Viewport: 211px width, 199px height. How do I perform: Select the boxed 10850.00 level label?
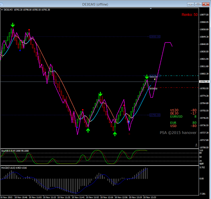click(x=155, y=37)
